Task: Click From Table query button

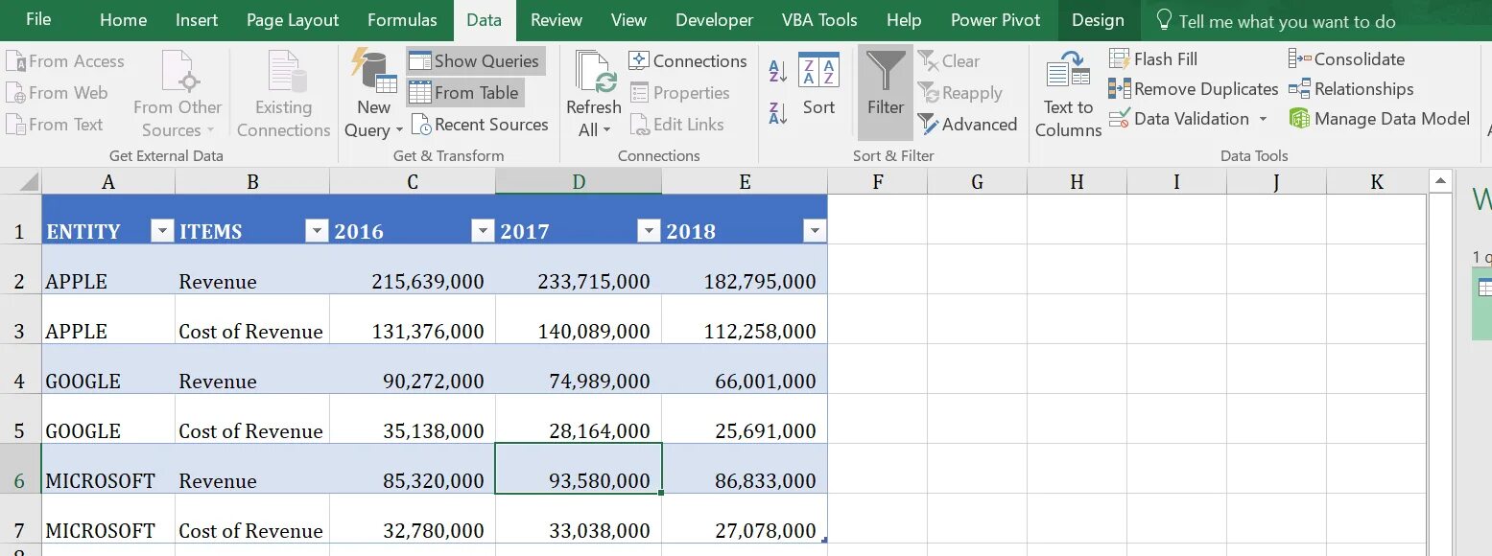Action: point(464,92)
